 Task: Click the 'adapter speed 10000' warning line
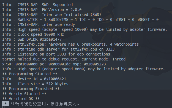click(84, 29)
